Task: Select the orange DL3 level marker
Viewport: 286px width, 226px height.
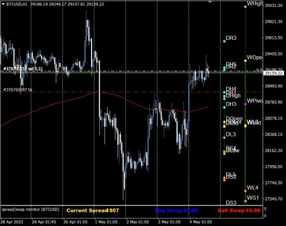Action: pyautogui.click(x=224, y=138)
